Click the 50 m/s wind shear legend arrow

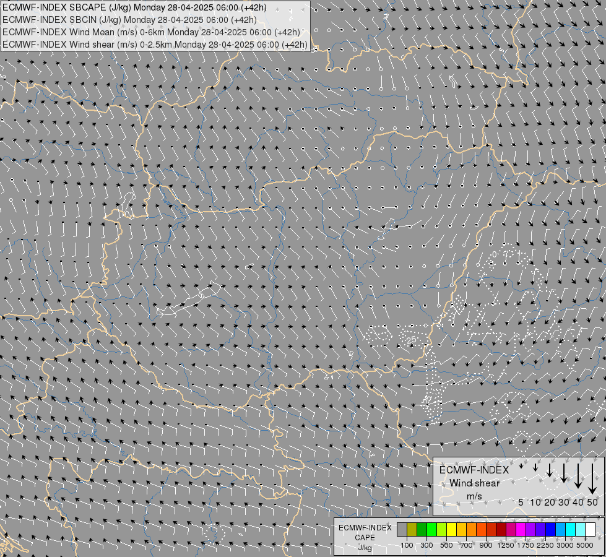point(592,479)
